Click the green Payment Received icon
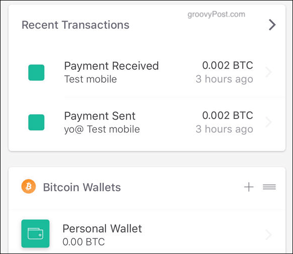This screenshot has height=254, width=293. 36,72
